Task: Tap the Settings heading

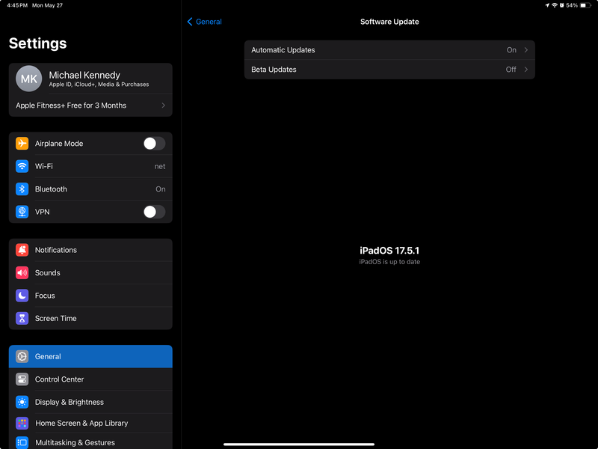Action: 38,43
